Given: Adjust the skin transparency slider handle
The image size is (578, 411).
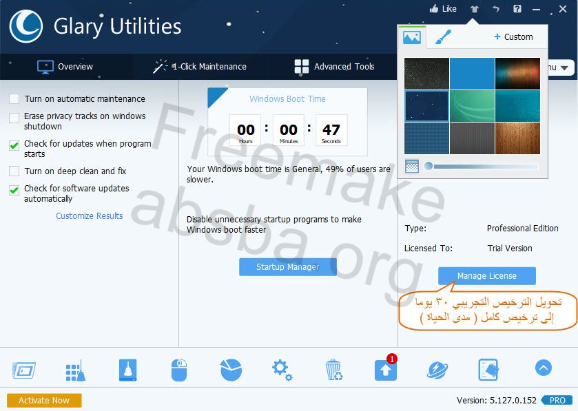Looking at the screenshot, I should tap(429, 166).
